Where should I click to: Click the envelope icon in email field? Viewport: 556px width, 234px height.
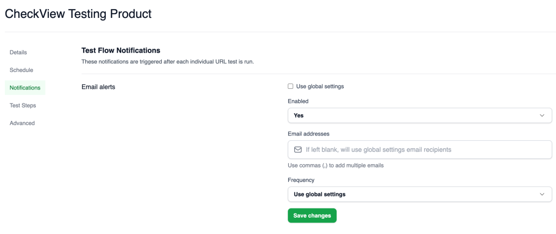click(x=298, y=149)
